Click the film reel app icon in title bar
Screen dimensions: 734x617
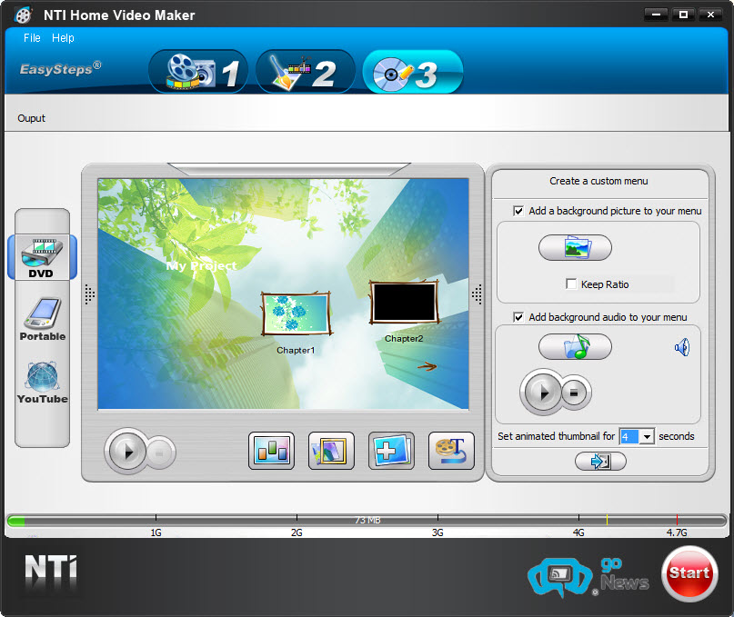[x=23, y=15]
